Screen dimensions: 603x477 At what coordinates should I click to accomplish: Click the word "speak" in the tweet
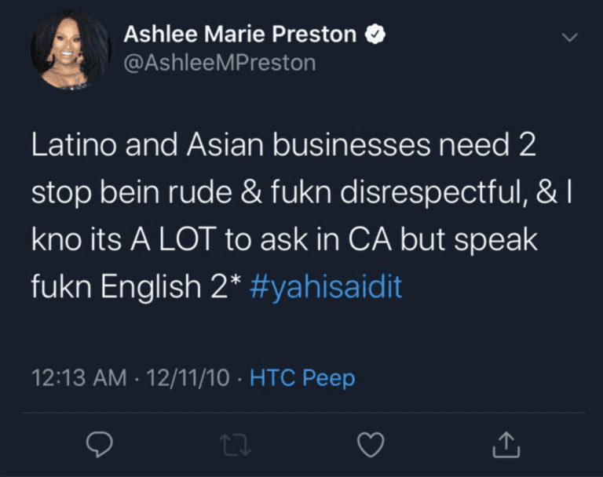coord(495,240)
